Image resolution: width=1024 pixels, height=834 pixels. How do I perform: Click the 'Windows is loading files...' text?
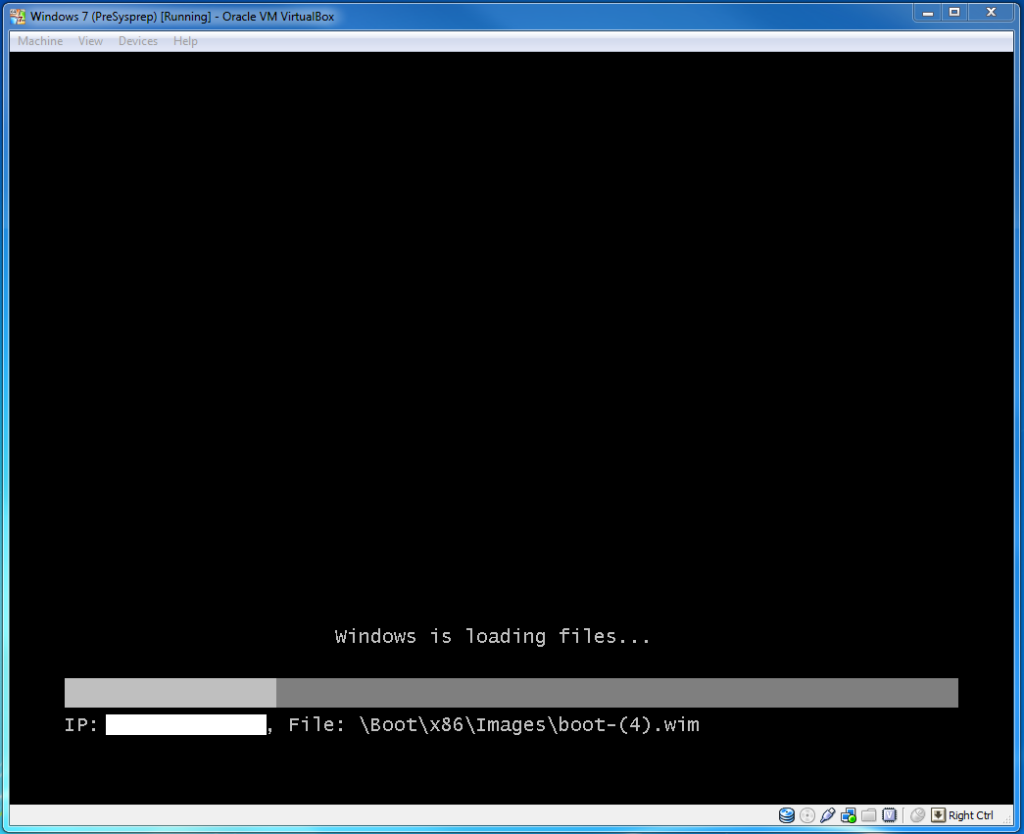493,637
